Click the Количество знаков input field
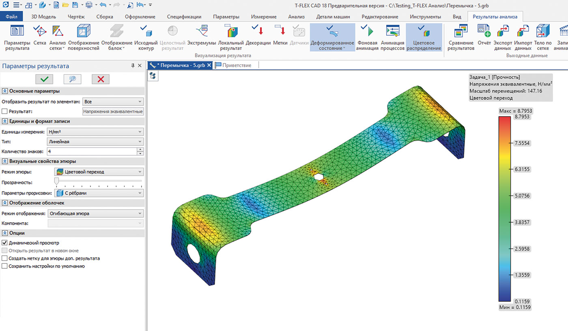The image size is (568, 331). pyautogui.click(x=92, y=151)
